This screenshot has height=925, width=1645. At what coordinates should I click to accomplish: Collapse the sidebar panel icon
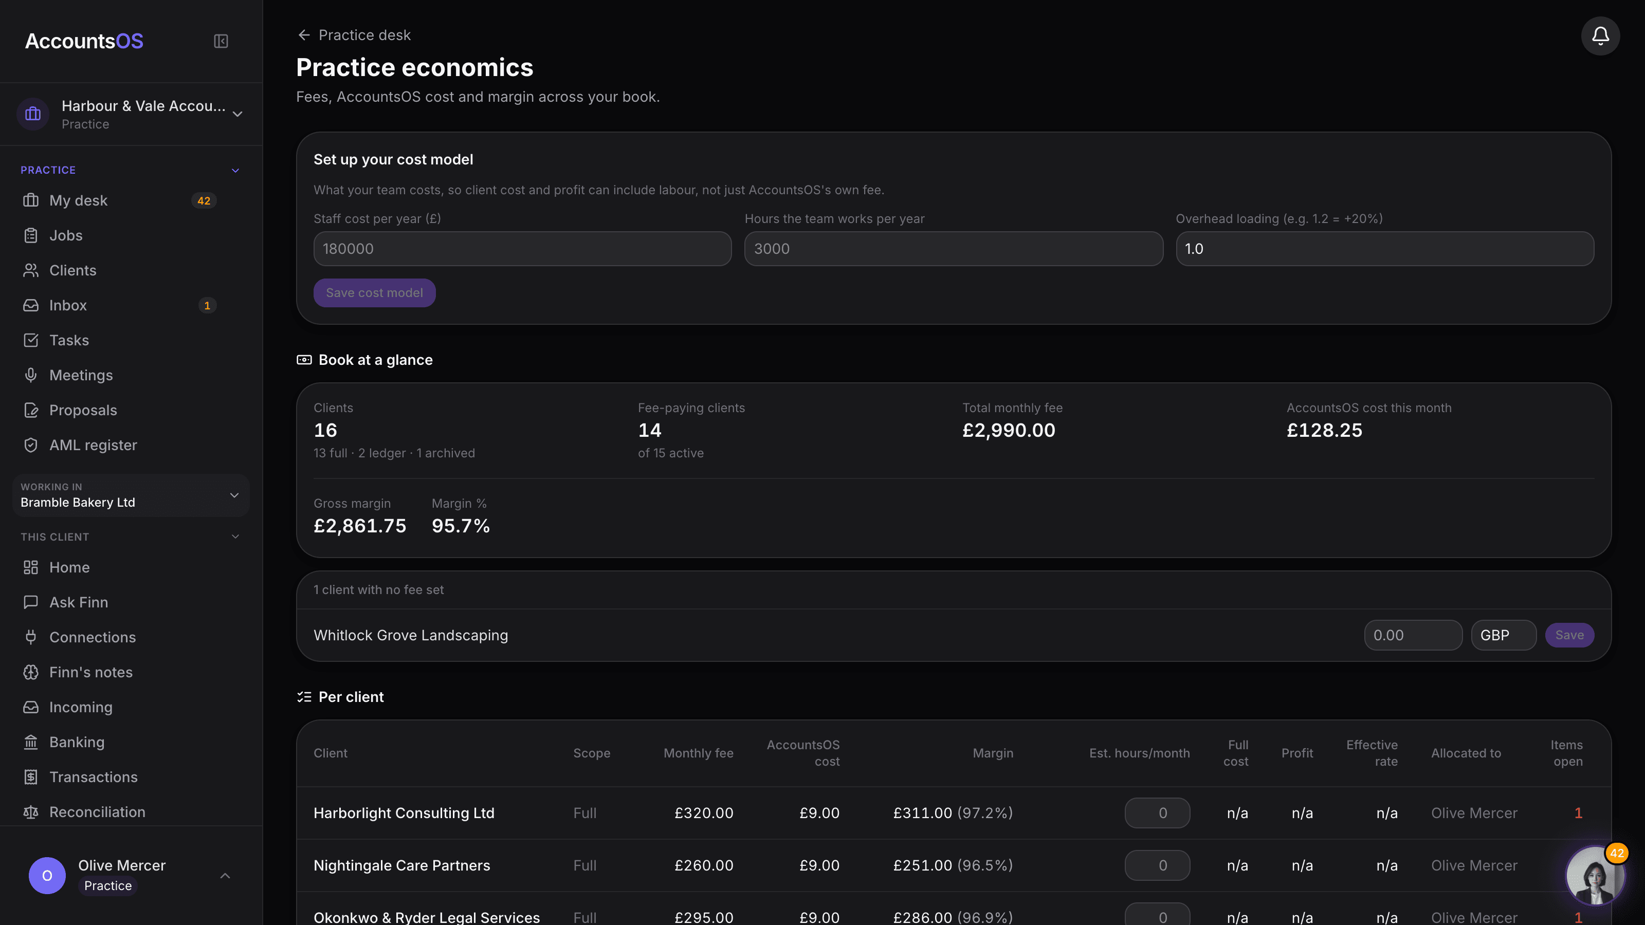pyautogui.click(x=221, y=42)
